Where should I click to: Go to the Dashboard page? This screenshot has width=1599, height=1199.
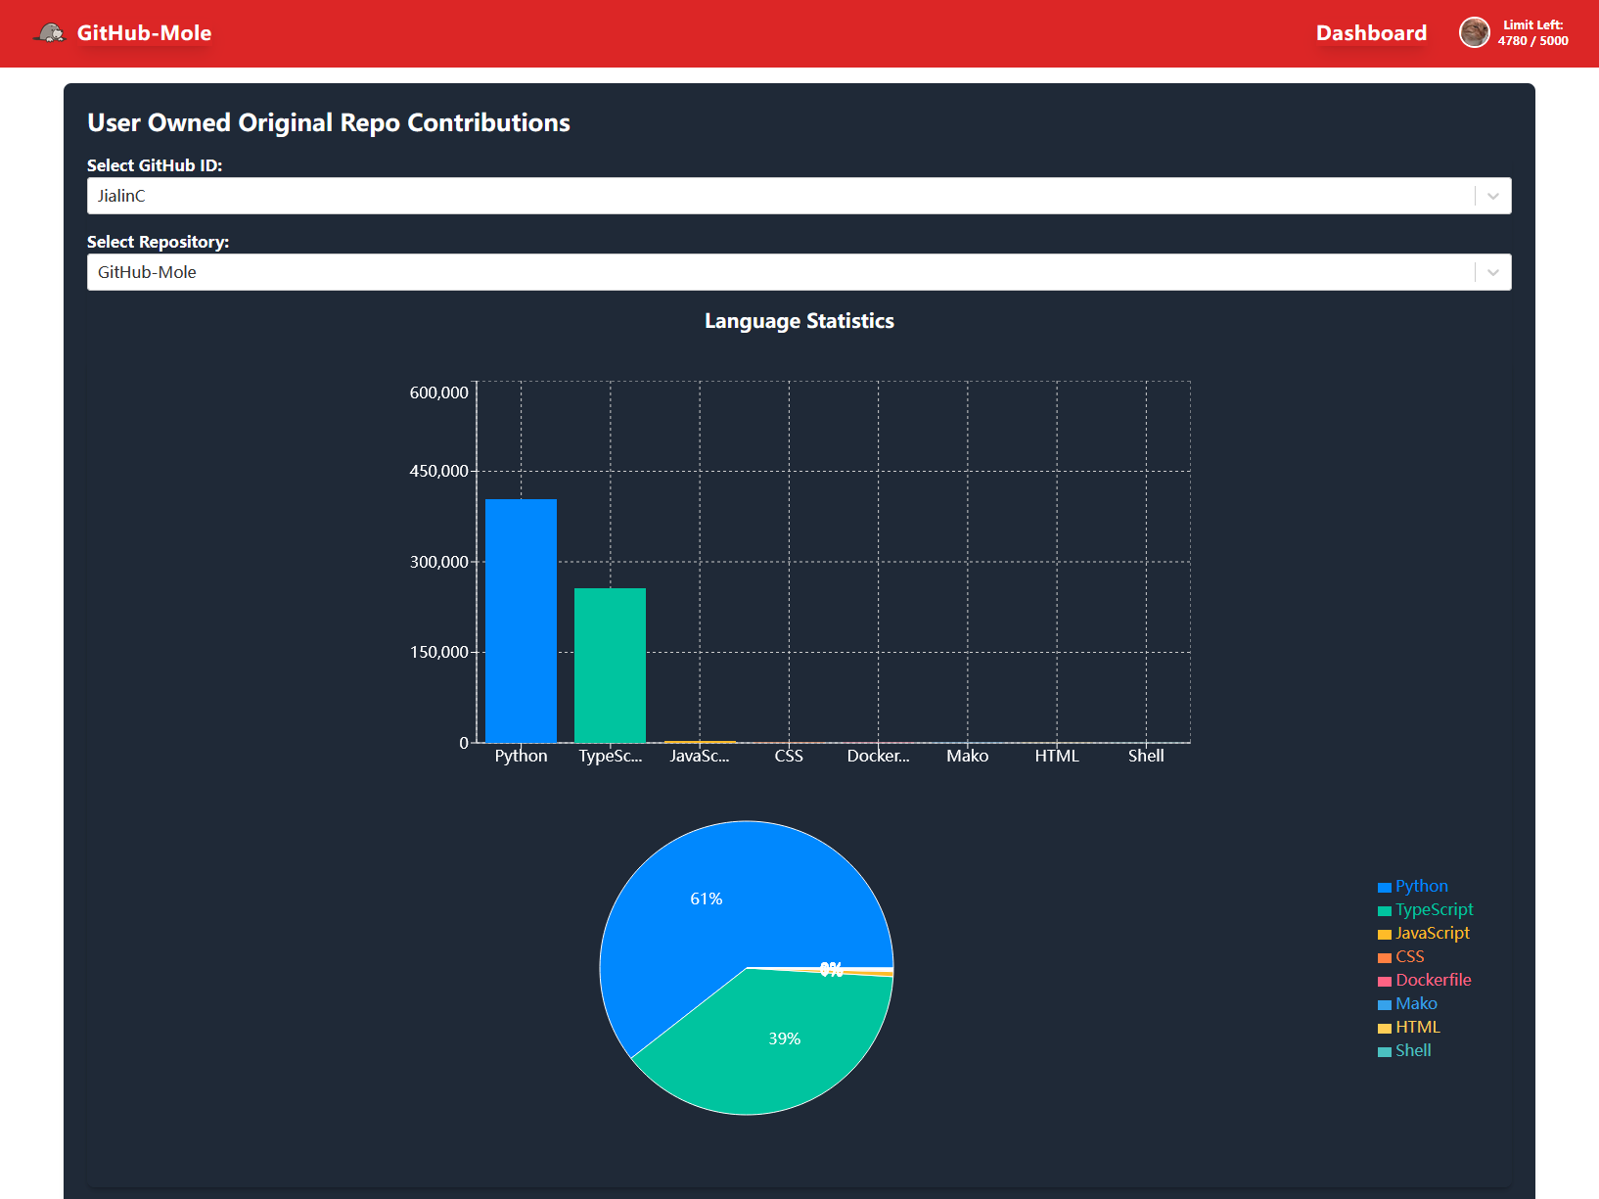point(1370,33)
